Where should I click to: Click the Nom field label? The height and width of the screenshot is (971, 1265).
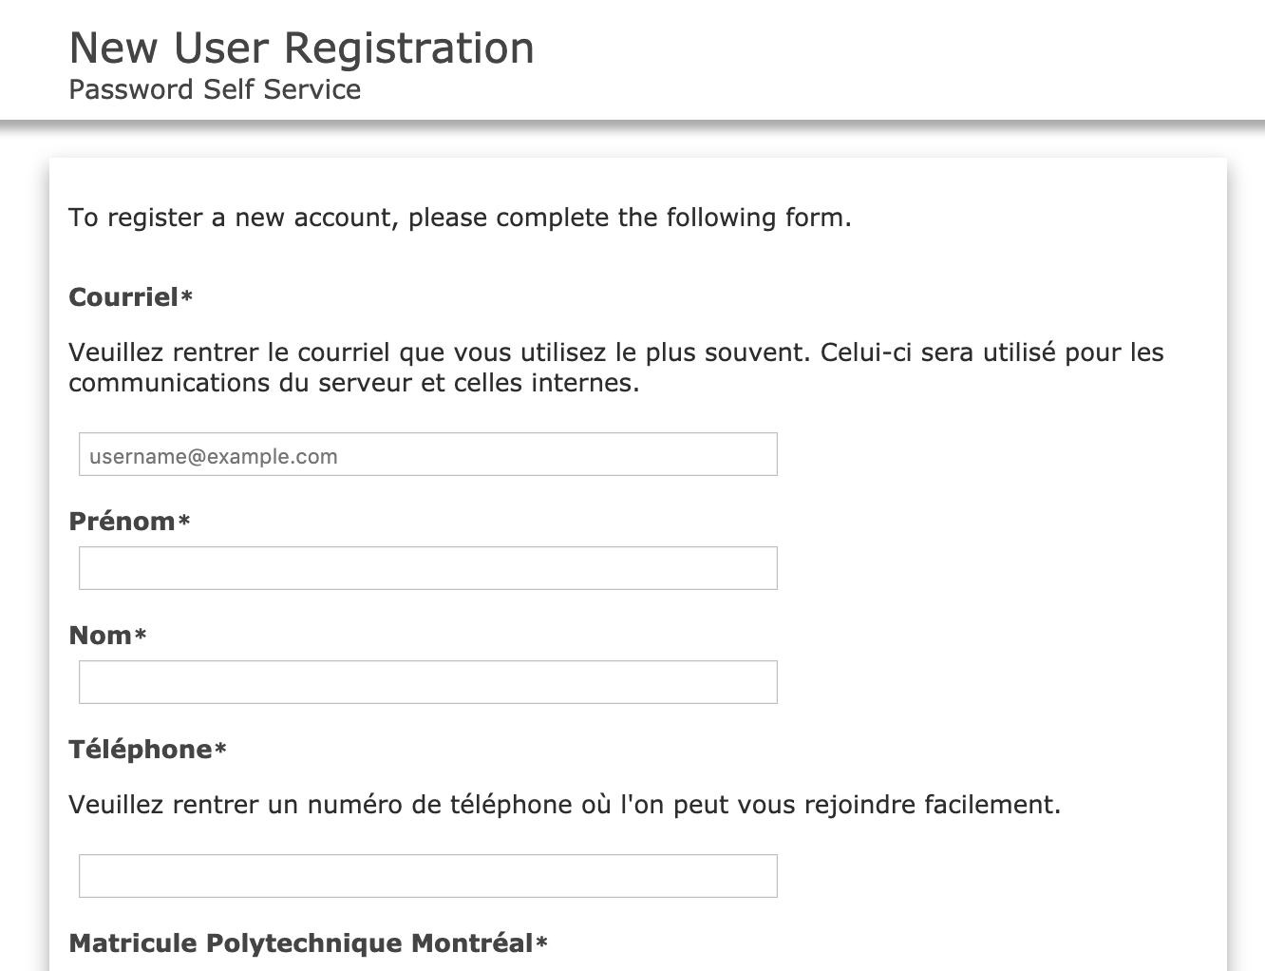100,636
